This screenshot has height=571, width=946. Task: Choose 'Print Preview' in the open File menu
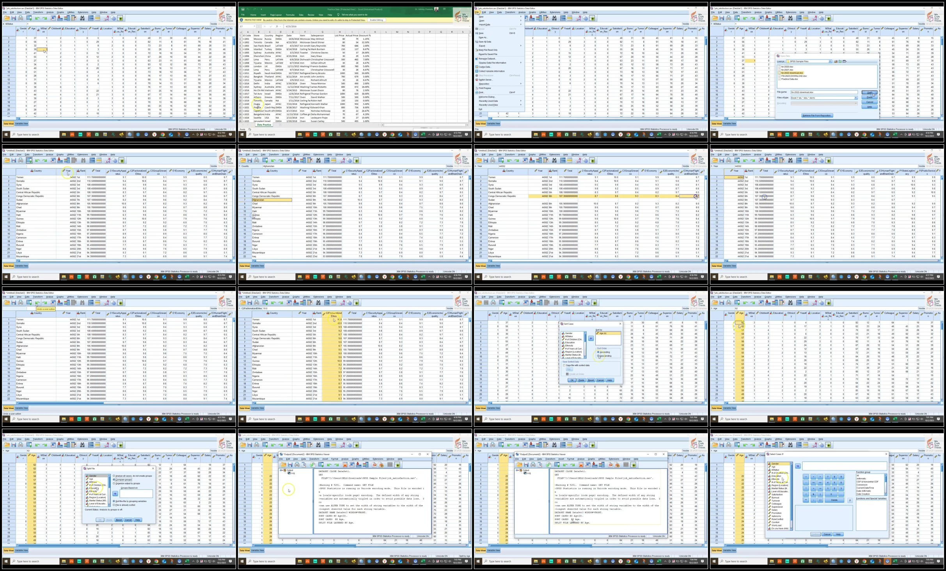click(x=499, y=88)
